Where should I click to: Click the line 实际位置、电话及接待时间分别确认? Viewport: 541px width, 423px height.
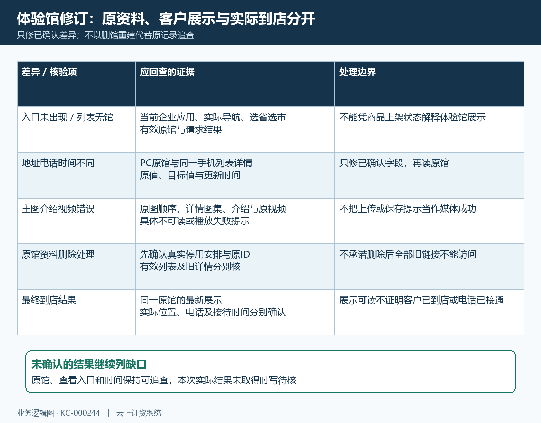tap(213, 312)
